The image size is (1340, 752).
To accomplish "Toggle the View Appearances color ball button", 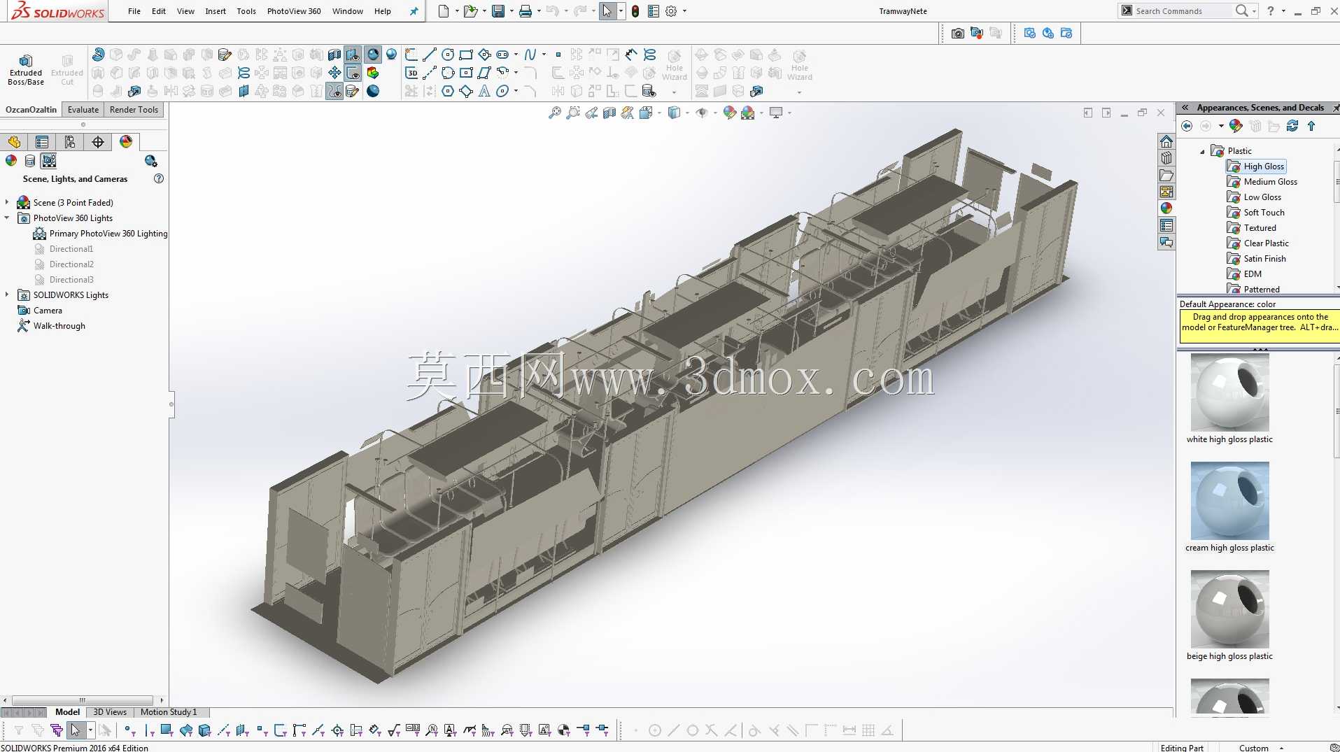I will [11, 161].
